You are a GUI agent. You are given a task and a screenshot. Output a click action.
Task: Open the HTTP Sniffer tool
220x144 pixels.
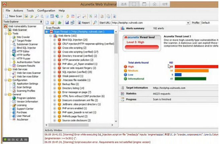[24, 55]
